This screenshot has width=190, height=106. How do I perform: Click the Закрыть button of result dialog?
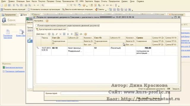[x=176, y=89]
